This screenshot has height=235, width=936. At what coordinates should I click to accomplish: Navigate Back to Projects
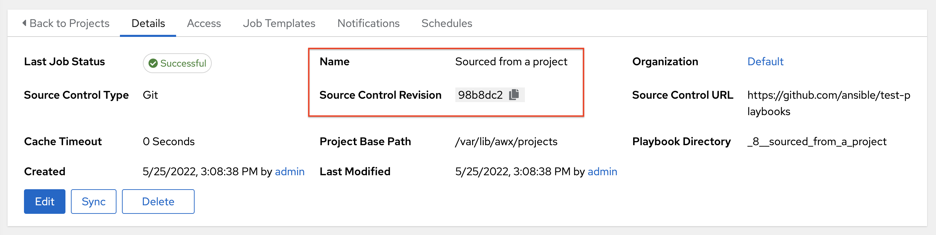tap(69, 23)
